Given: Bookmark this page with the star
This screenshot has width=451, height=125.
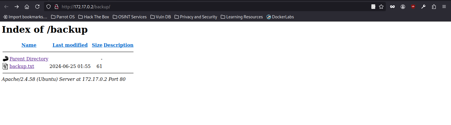Looking at the screenshot, I should [381, 7].
